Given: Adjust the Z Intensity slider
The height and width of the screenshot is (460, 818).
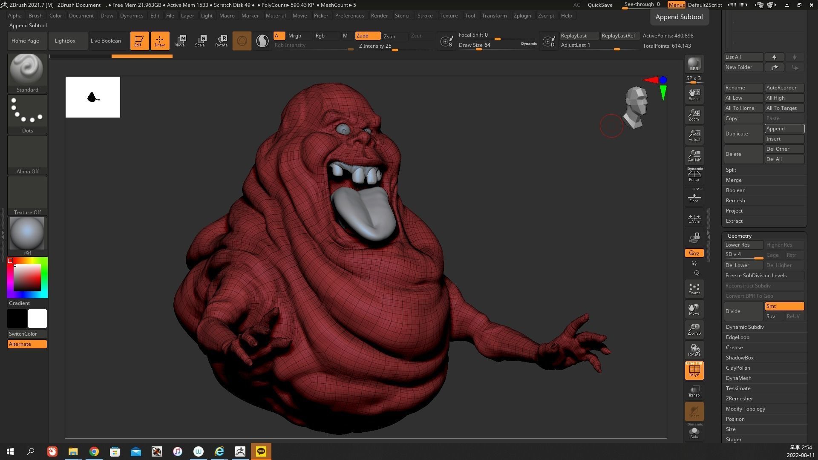Looking at the screenshot, I should click(x=395, y=46).
